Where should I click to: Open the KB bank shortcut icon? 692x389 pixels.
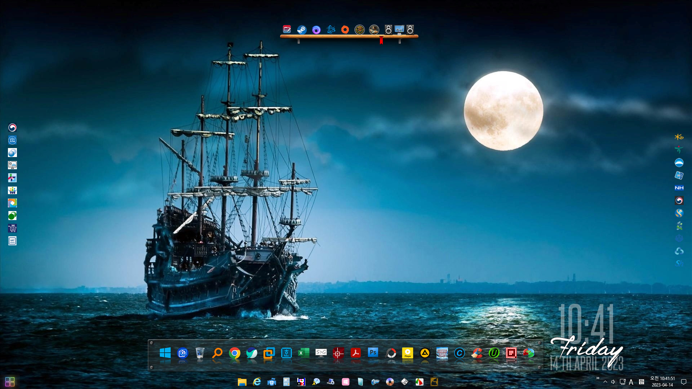click(x=679, y=137)
